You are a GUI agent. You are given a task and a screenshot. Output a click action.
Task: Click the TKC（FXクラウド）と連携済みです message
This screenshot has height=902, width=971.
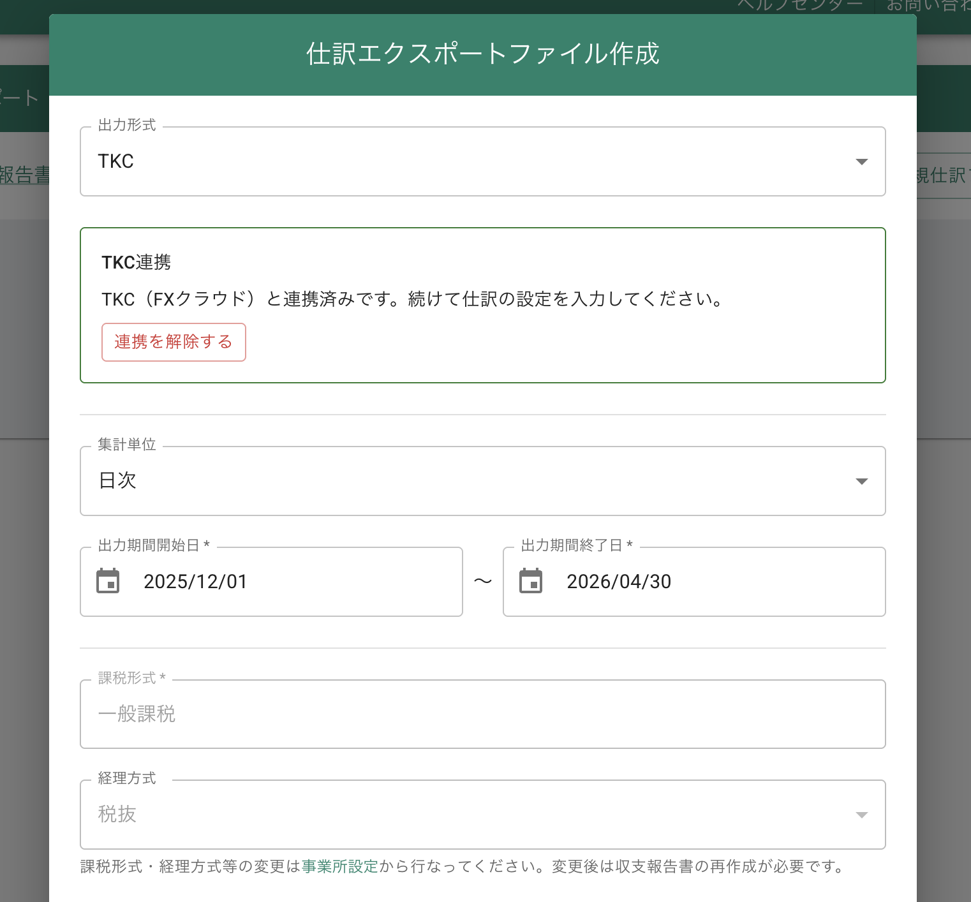pos(412,299)
